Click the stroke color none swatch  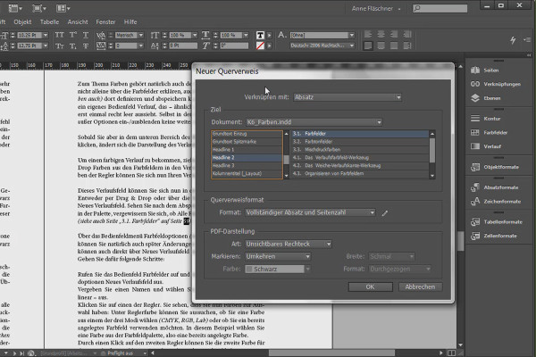click(260, 46)
